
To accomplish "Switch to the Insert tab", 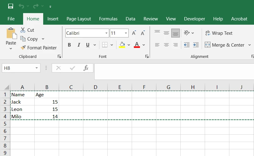I will 53,19.
